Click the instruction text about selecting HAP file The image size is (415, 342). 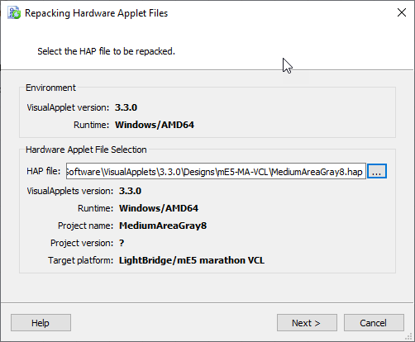coord(107,51)
